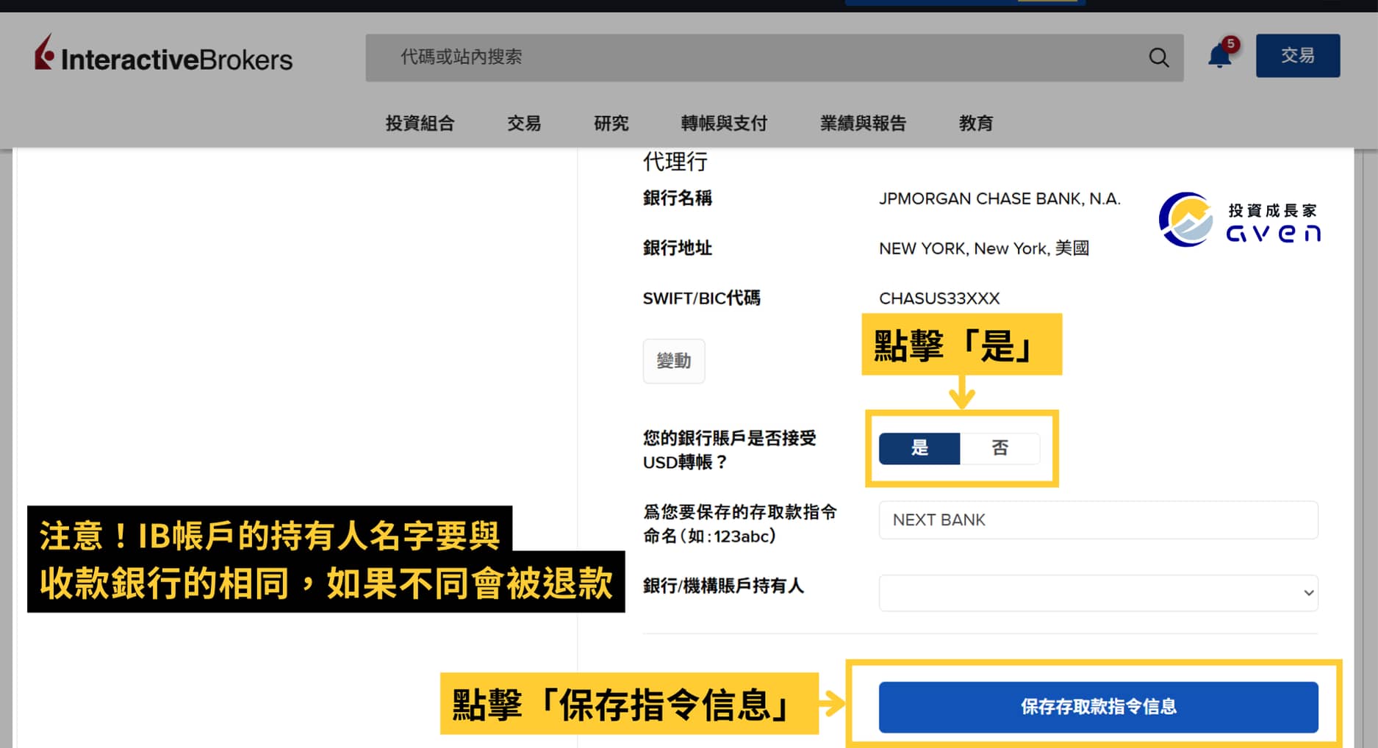Click the Aven 投資成長家 logo

(1239, 220)
